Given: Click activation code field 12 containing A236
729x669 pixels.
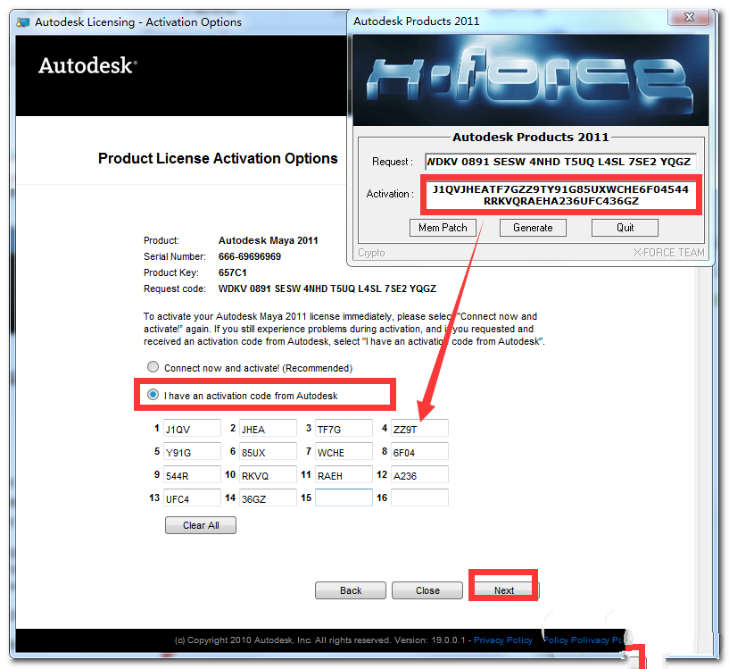Looking at the screenshot, I should tap(420, 475).
